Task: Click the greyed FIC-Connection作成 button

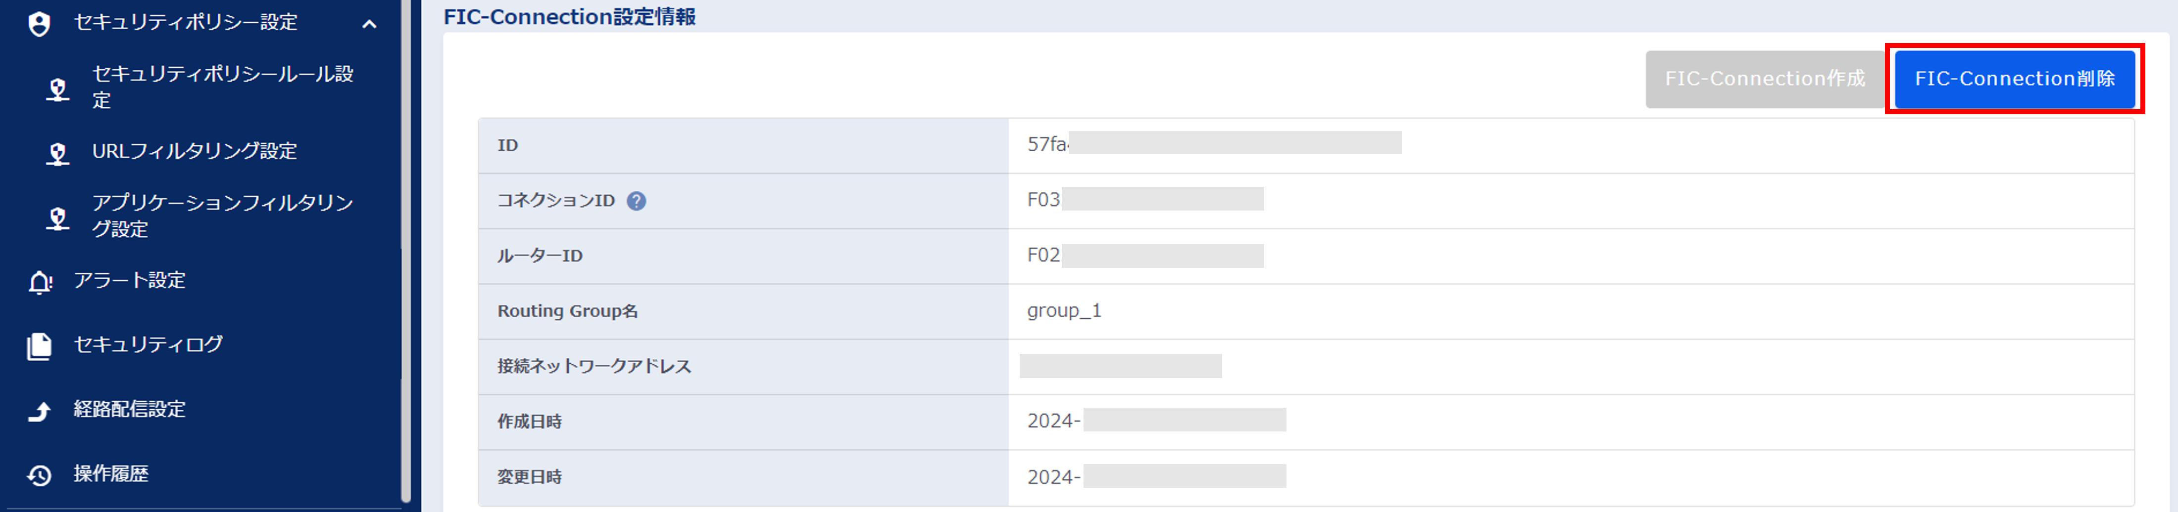Action: pyautogui.click(x=1765, y=79)
